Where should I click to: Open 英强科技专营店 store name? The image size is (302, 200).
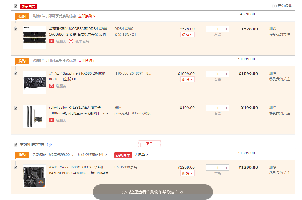click(32, 145)
